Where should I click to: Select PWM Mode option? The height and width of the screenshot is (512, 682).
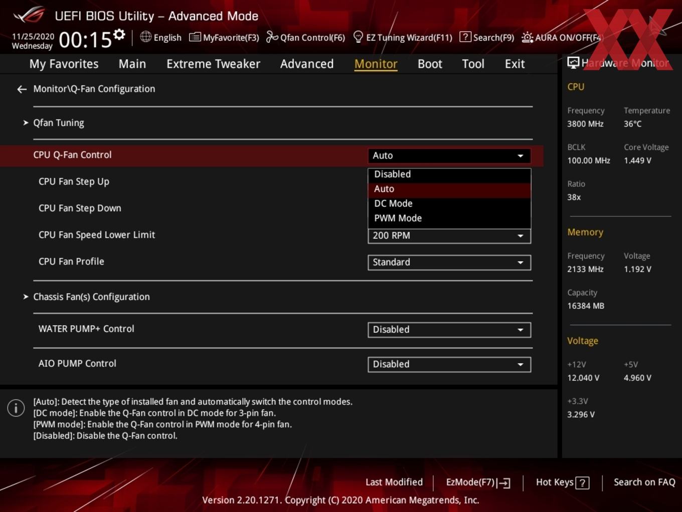point(449,218)
